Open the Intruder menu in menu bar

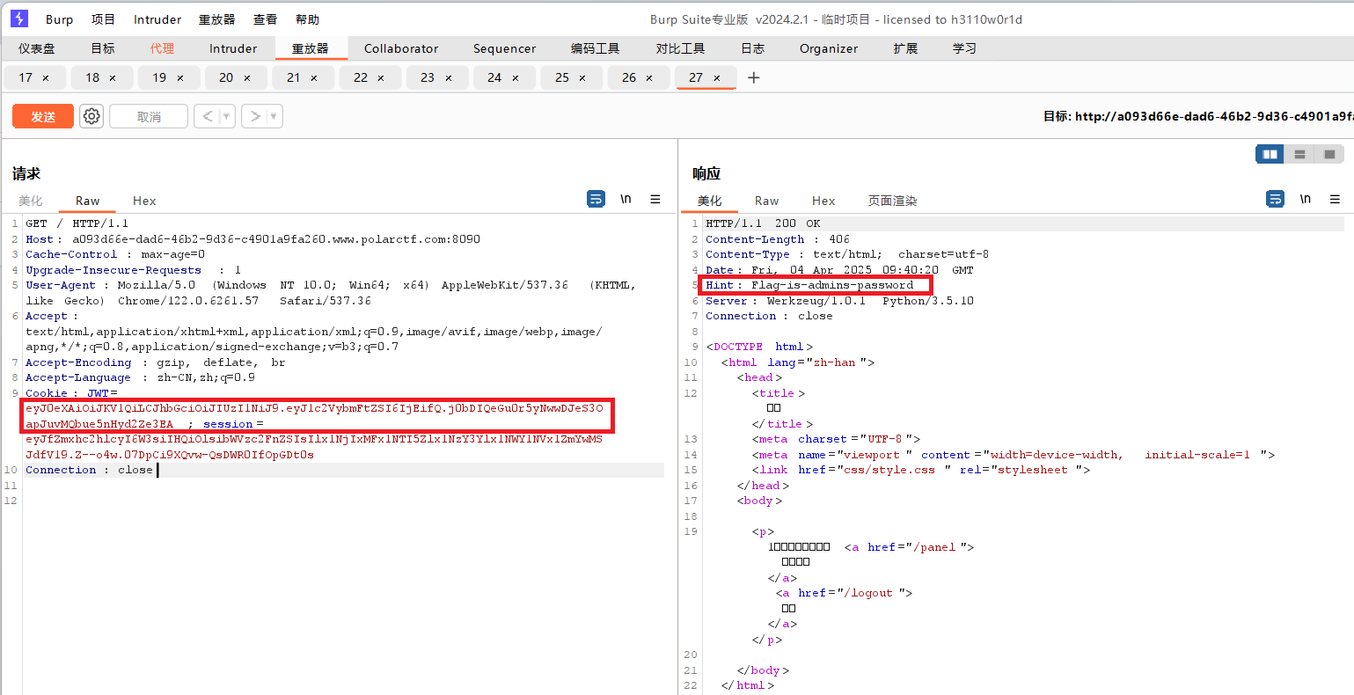pyautogui.click(x=157, y=19)
